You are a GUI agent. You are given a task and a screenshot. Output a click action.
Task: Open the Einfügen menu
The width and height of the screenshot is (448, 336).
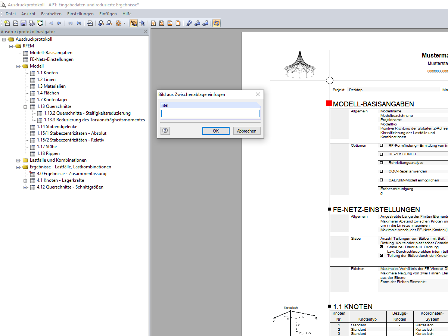coord(108,14)
